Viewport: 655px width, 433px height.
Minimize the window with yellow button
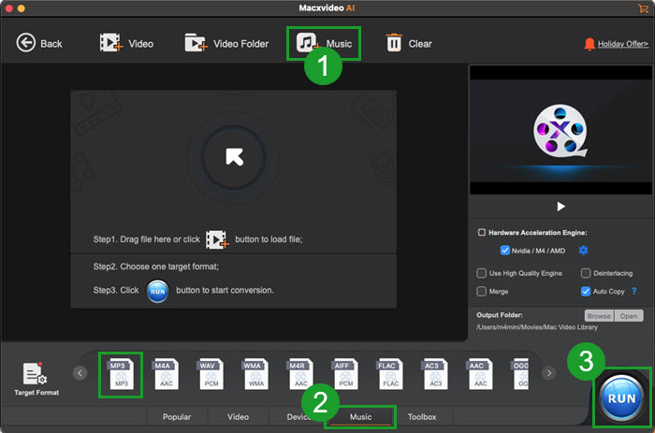[x=22, y=7]
